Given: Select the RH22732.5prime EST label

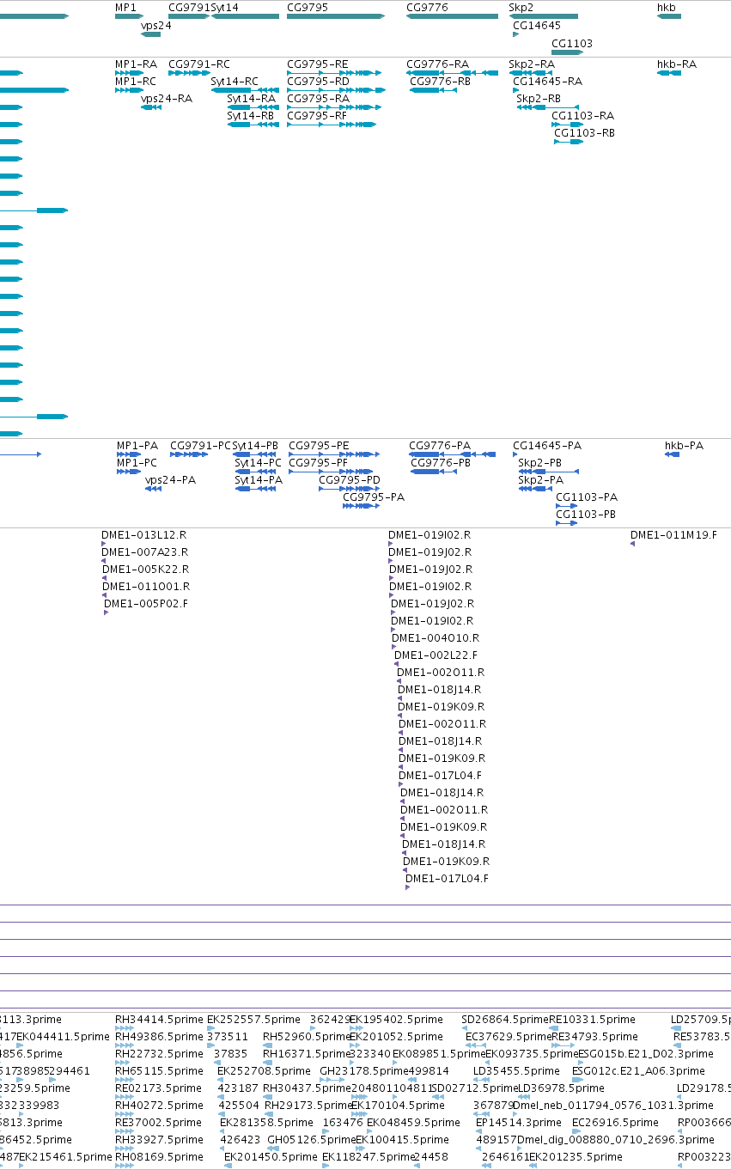Looking at the screenshot, I should point(160,1053).
